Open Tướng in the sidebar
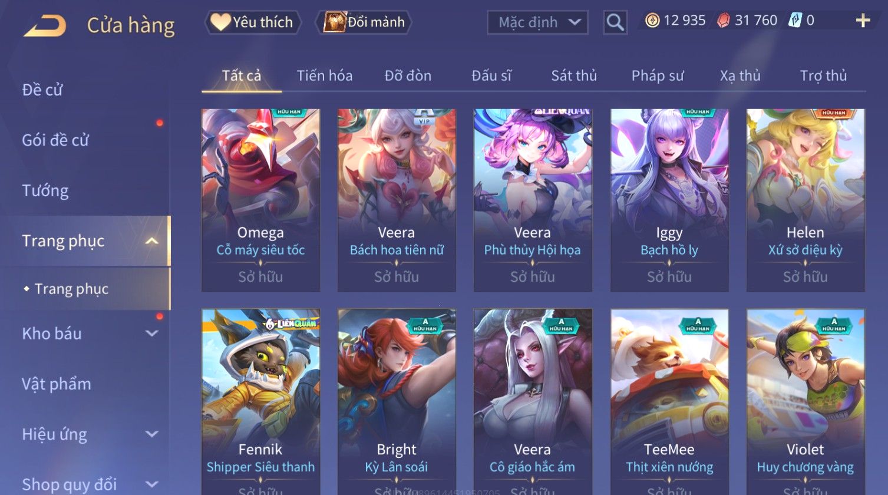The width and height of the screenshot is (888, 495). tap(45, 190)
